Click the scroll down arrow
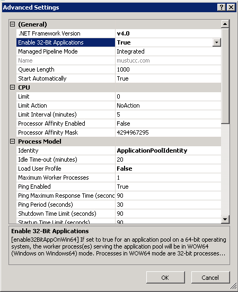The height and width of the screenshot is (292, 238). (x=225, y=219)
